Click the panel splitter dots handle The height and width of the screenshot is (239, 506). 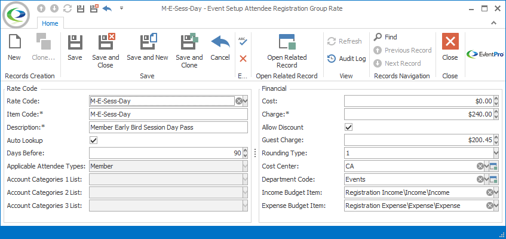255,153
